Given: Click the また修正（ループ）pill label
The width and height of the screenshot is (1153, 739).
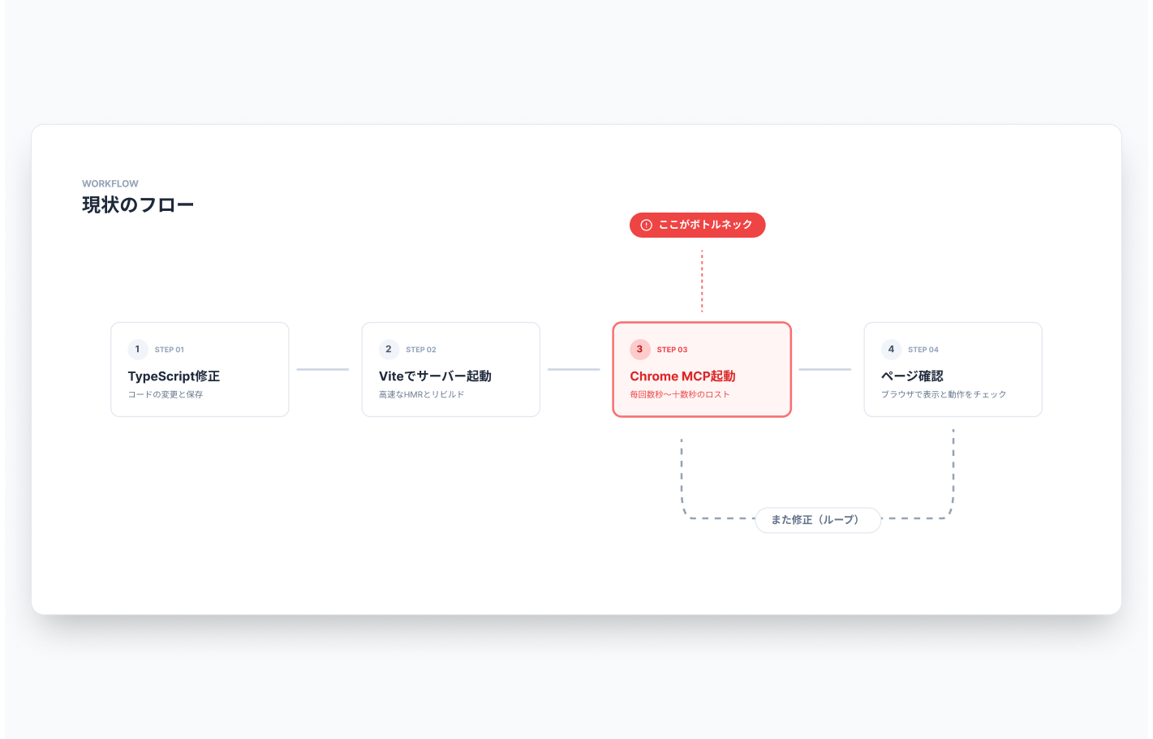Looking at the screenshot, I should click(x=817, y=520).
